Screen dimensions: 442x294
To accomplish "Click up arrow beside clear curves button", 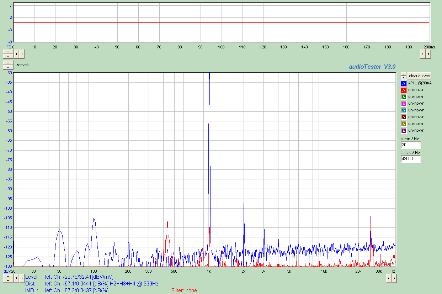I will pyautogui.click(x=404, y=74).
